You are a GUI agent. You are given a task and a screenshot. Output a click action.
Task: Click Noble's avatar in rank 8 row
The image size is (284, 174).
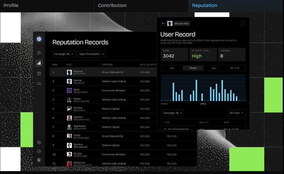[x=69, y=136]
